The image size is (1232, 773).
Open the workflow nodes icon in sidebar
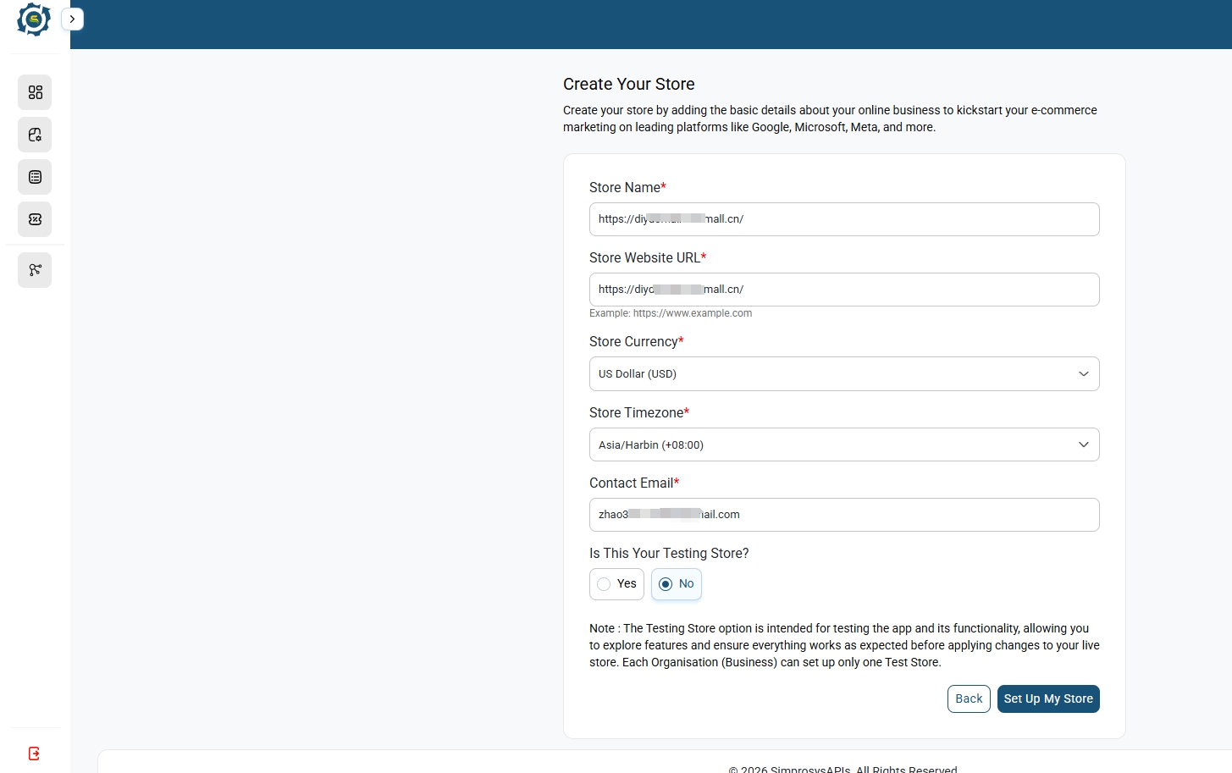point(35,270)
